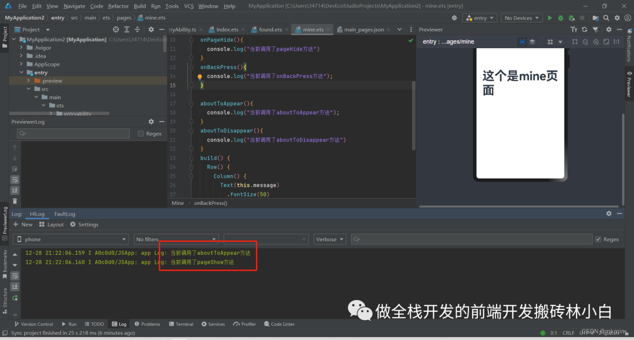Open Profiler tool window
The width and height of the screenshot is (634, 340).
245,324
